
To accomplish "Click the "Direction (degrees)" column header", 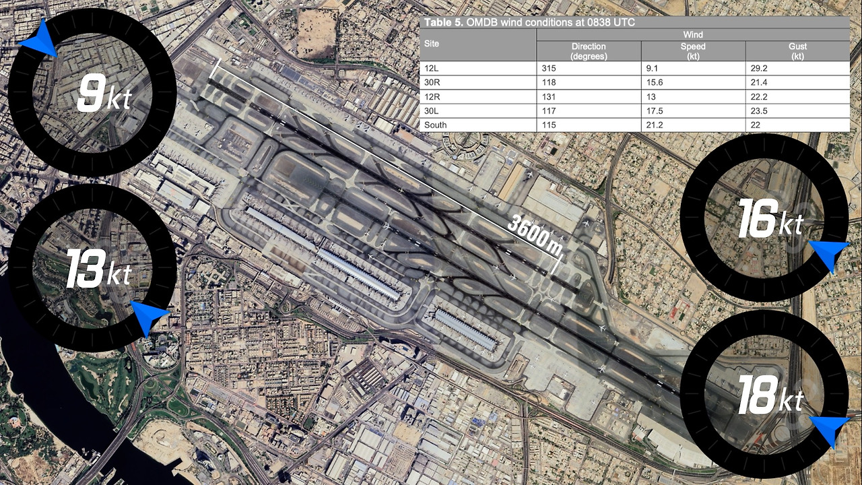I will (589, 51).
